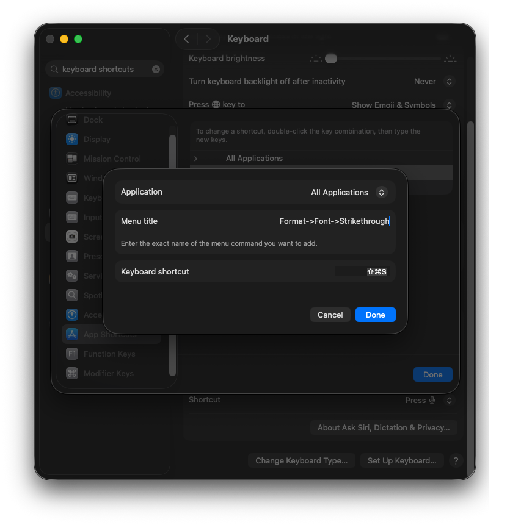Open the Application popup showing All Applications
Viewport: 510px width, 525px height.
pos(381,192)
